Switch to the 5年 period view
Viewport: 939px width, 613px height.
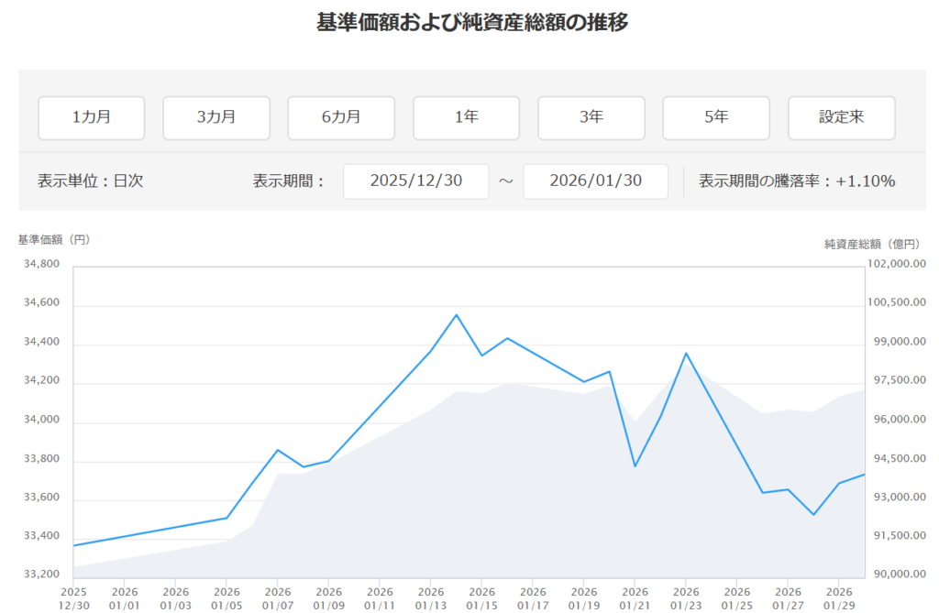716,117
